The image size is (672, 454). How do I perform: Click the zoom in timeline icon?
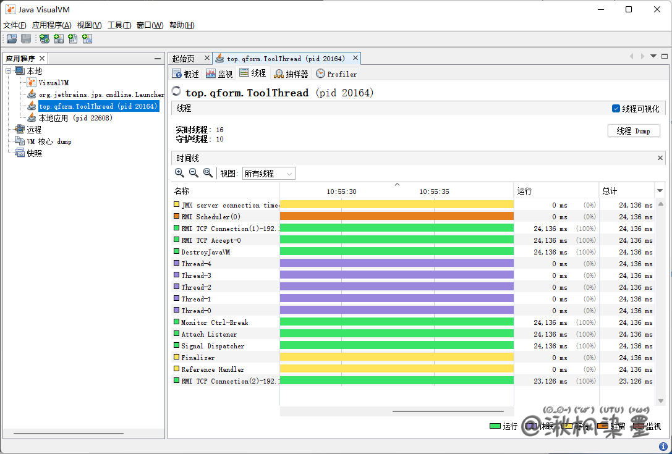point(179,174)
